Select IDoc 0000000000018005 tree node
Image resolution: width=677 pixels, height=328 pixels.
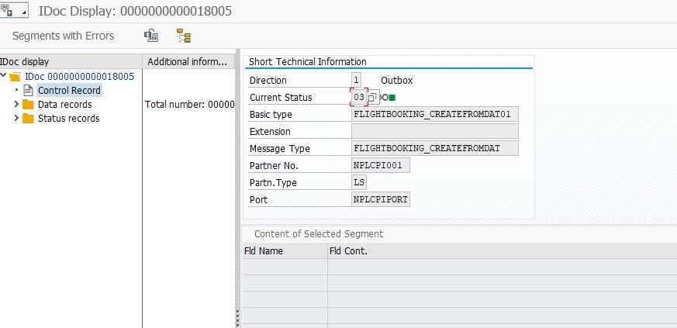79,77
